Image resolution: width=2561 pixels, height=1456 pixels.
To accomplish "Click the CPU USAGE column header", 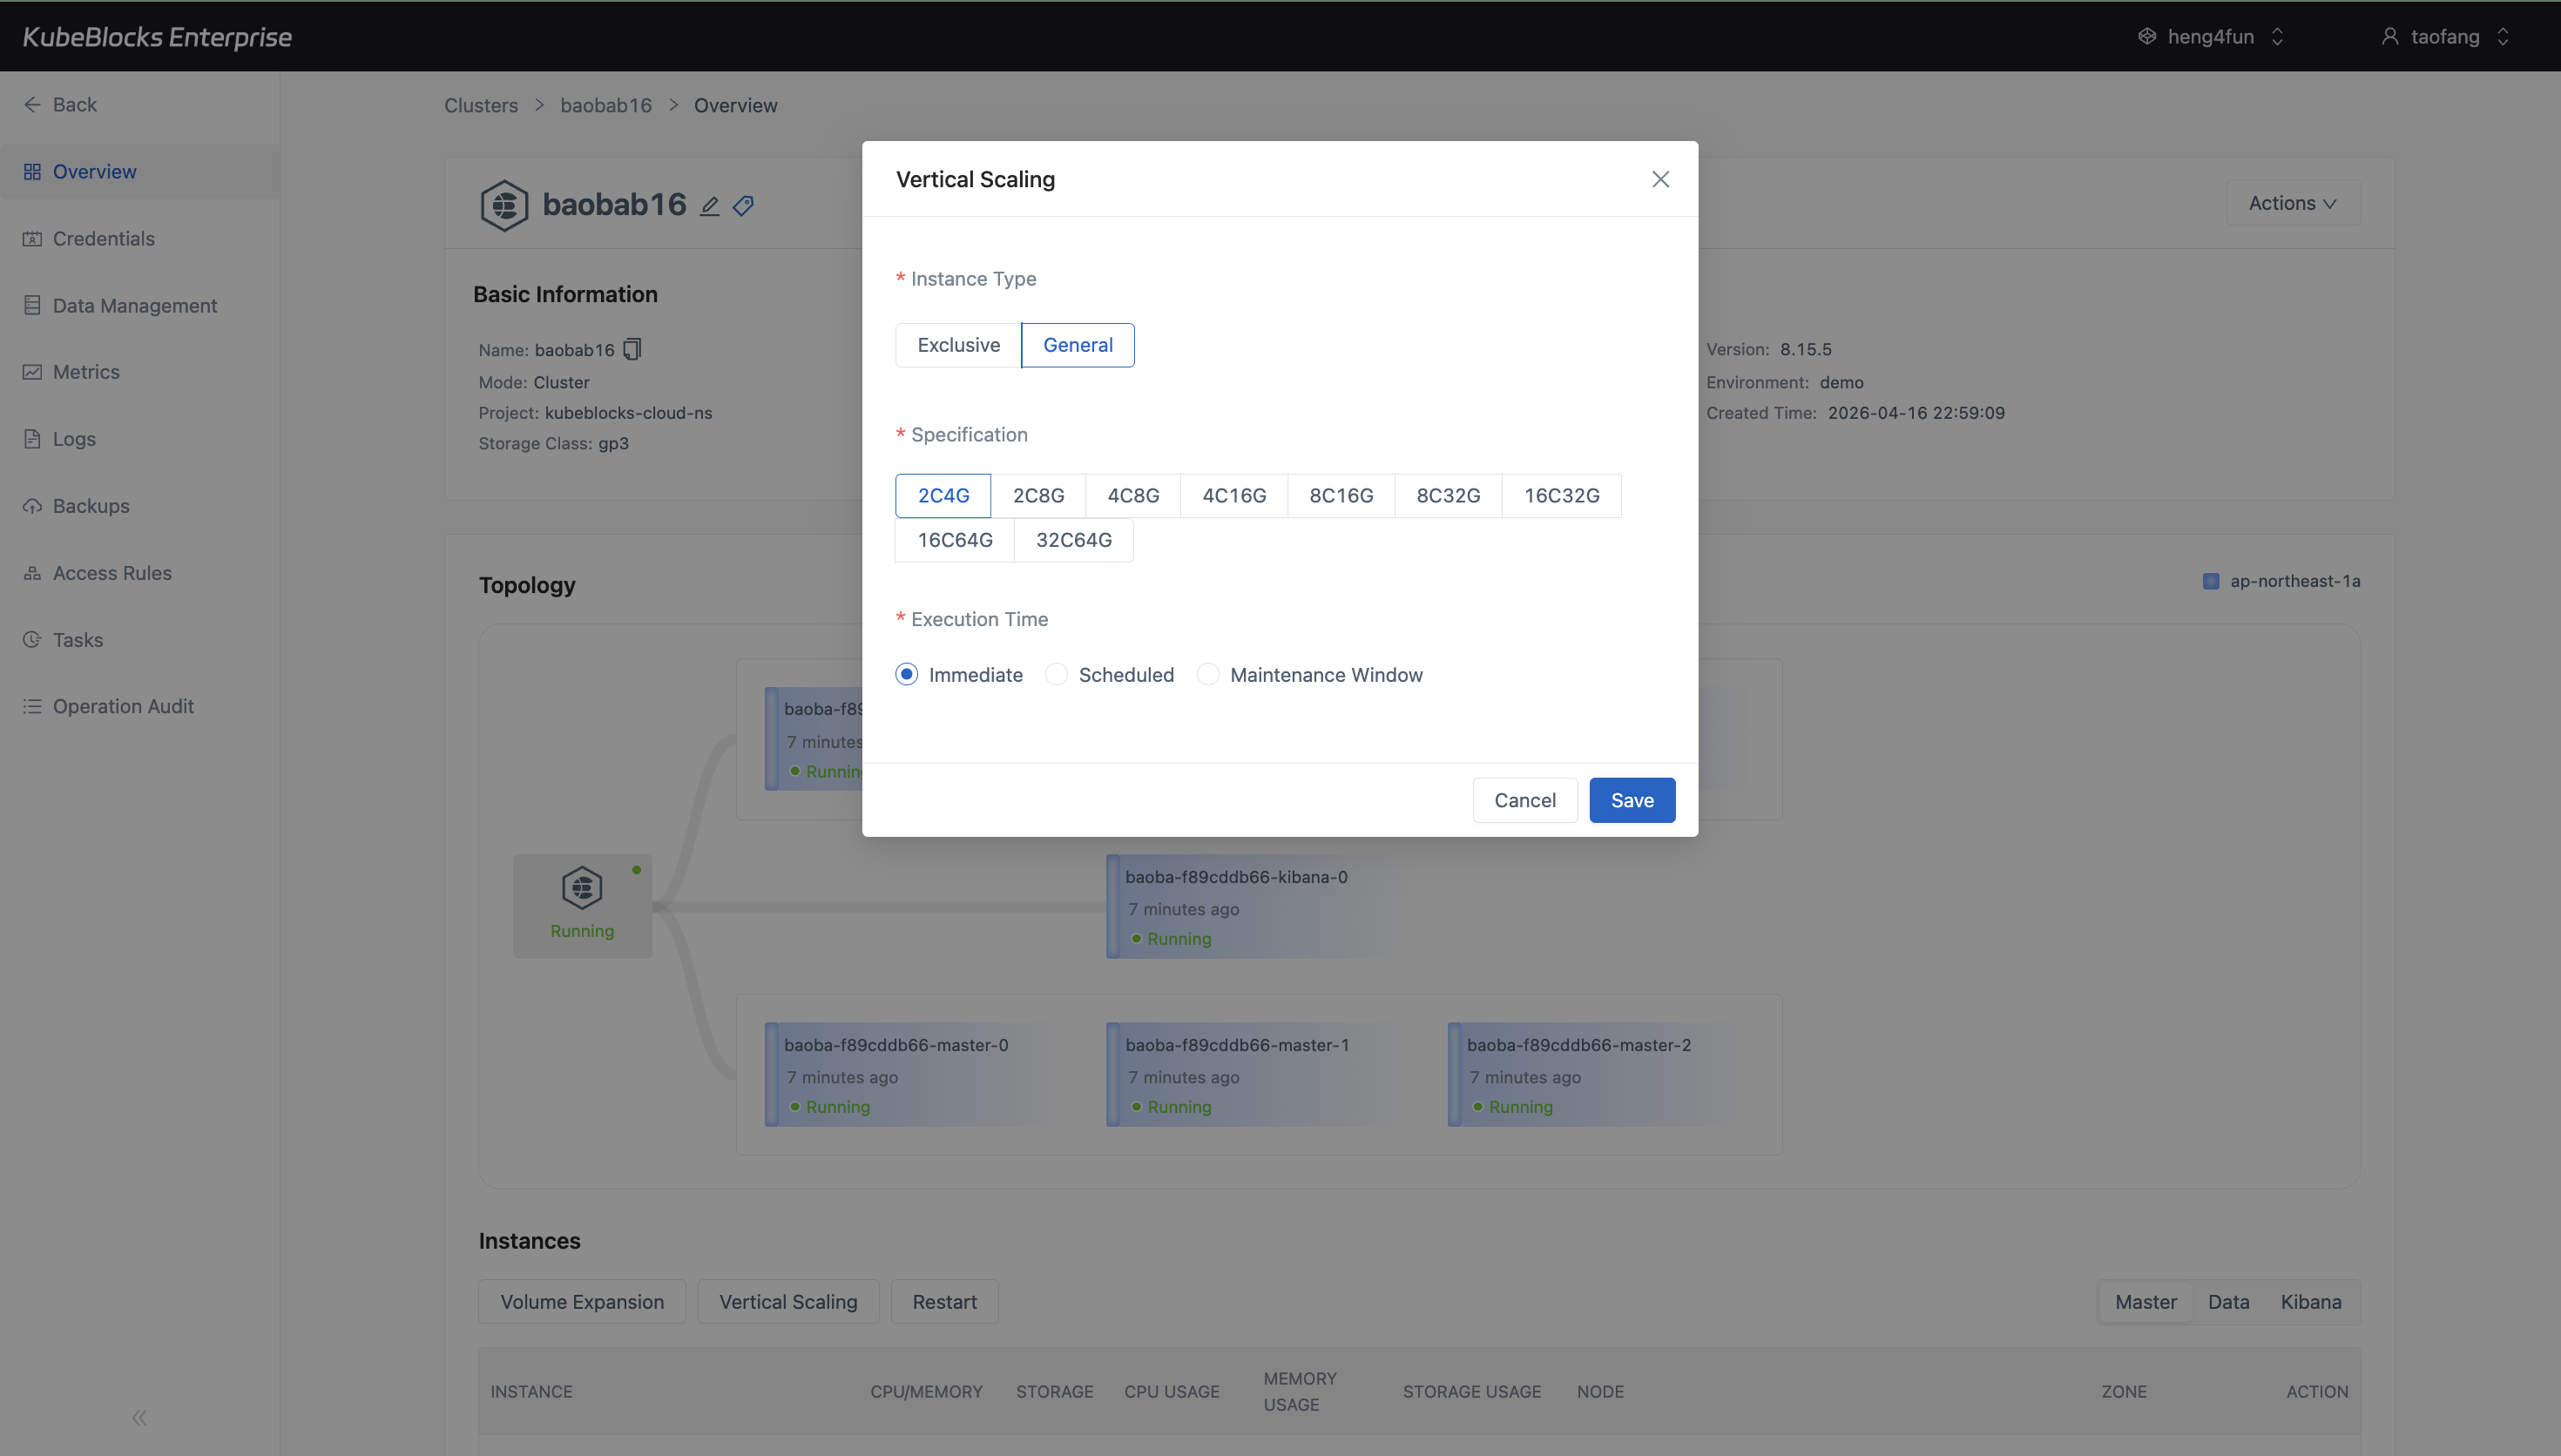I will point(1171,1392).
